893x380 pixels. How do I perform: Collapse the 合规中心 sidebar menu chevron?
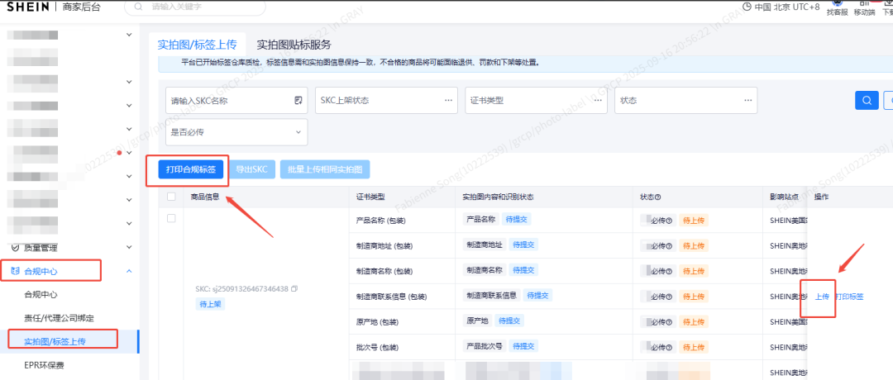(x=129, y=271)
